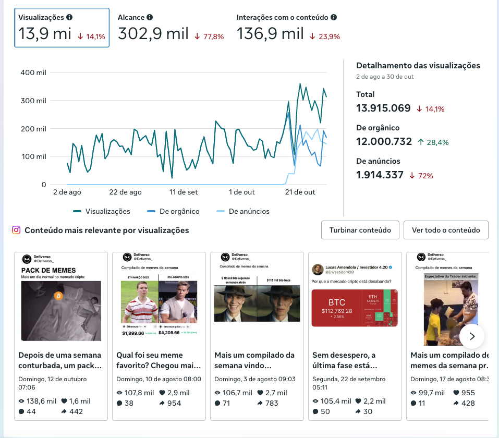Viewport: 499px width, 438px height.
Task: Click the 1 de out axis label
Action: coord(241,192)
